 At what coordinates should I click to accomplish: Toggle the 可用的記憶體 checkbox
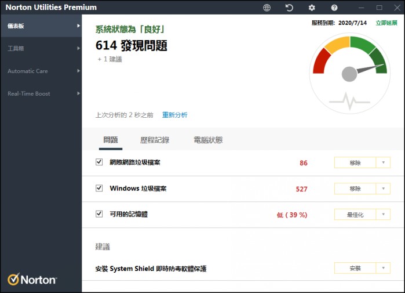(x=99, y=214)
